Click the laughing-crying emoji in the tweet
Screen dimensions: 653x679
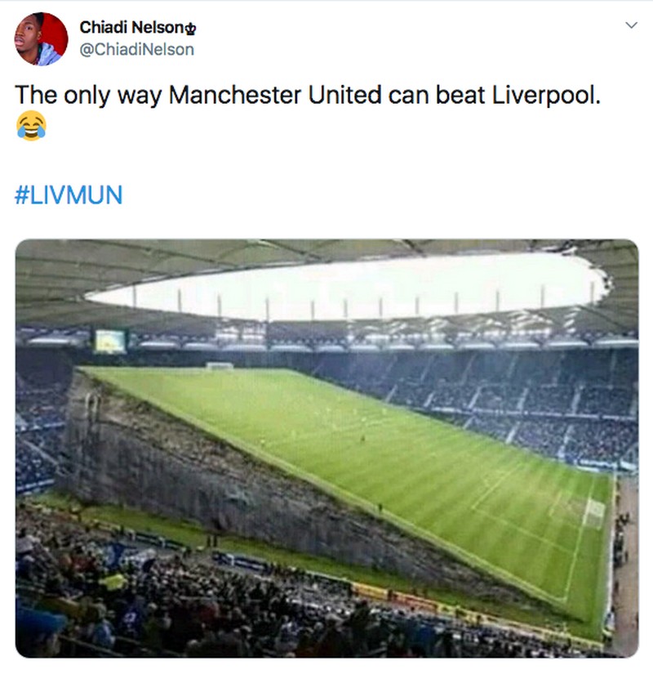[x=31, y=126]
